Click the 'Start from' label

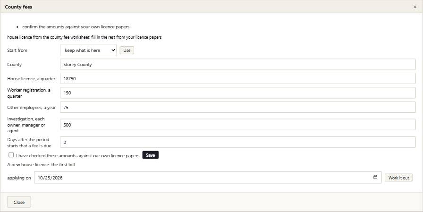[x=17, y=51]
